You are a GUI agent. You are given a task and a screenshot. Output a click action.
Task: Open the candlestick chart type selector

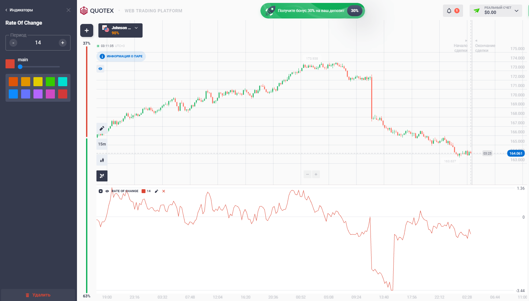click(x=102, y=160)
